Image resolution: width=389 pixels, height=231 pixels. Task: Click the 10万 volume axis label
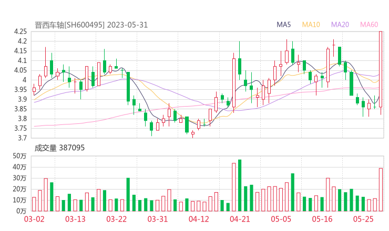tap(19, 200)
